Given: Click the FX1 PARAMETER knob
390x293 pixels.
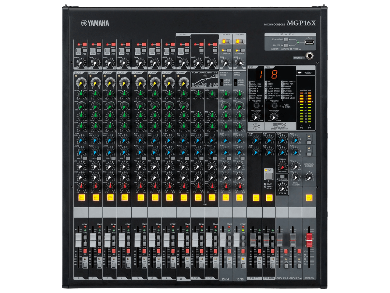Looking at the screenshot, I should [256, 117].
